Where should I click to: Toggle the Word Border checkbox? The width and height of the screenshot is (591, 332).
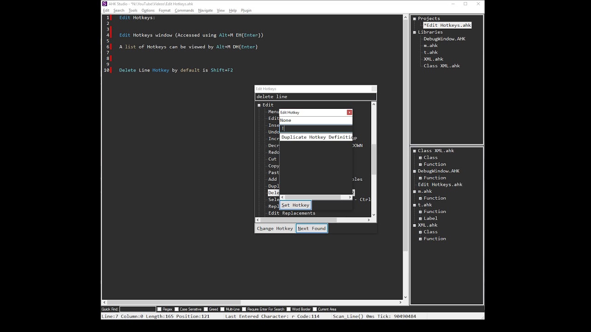(x=289, y=309)
